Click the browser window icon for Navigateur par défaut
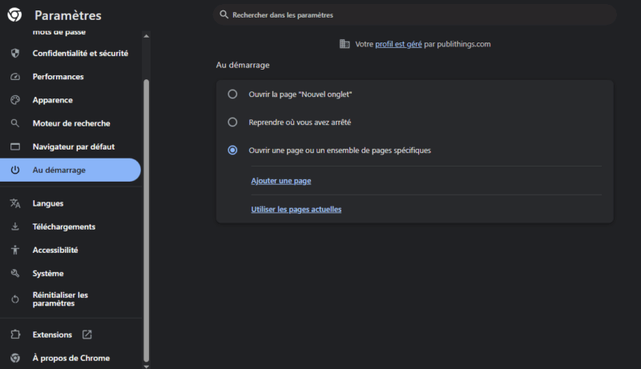Image resolution: width=641 pixels, height=369 pixels. tap(15, 146)
